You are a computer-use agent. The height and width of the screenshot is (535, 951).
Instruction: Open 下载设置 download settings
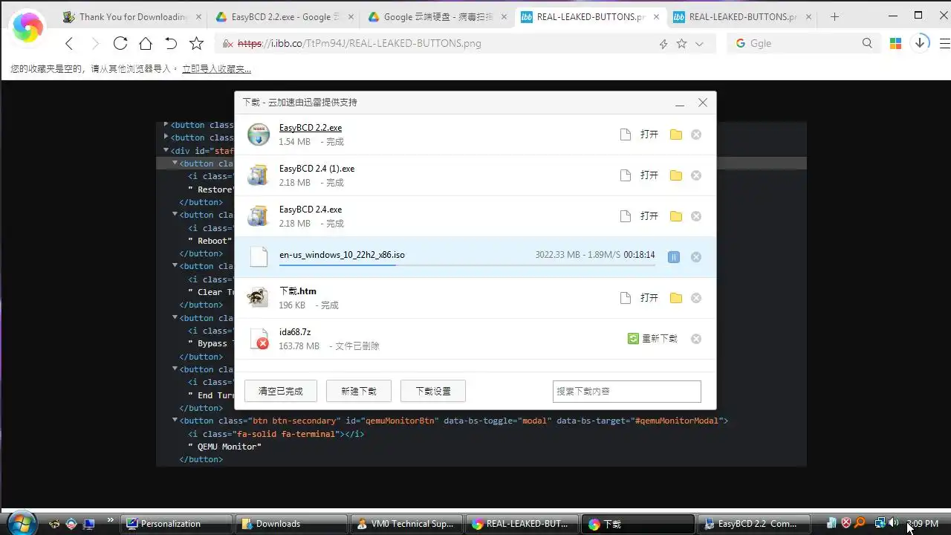tap(433, 391)
